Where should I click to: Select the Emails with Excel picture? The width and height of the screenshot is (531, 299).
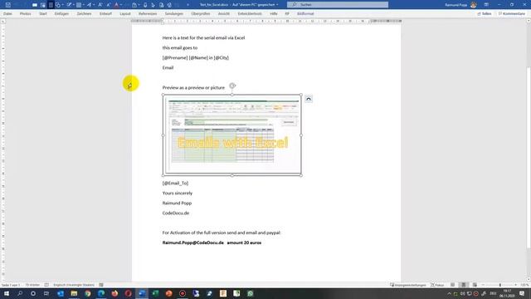(x=232, y=135)
